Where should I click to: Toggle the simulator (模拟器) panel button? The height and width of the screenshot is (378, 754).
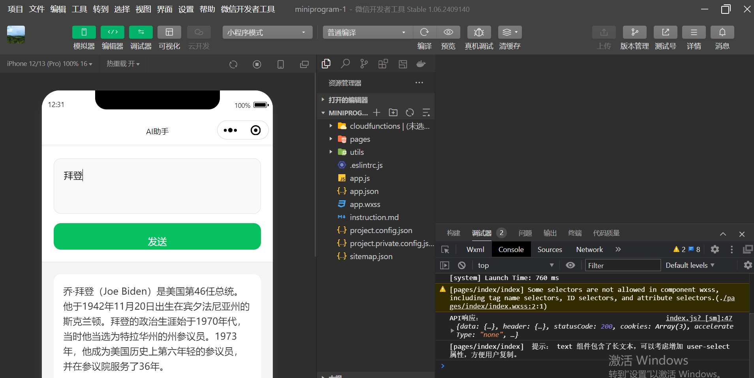(x=84, y=32)
